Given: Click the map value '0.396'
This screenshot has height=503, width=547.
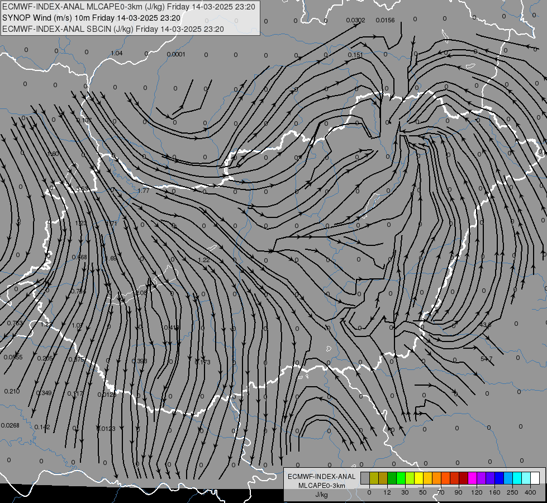Looking at the screenshot, I should pos(140,361).
